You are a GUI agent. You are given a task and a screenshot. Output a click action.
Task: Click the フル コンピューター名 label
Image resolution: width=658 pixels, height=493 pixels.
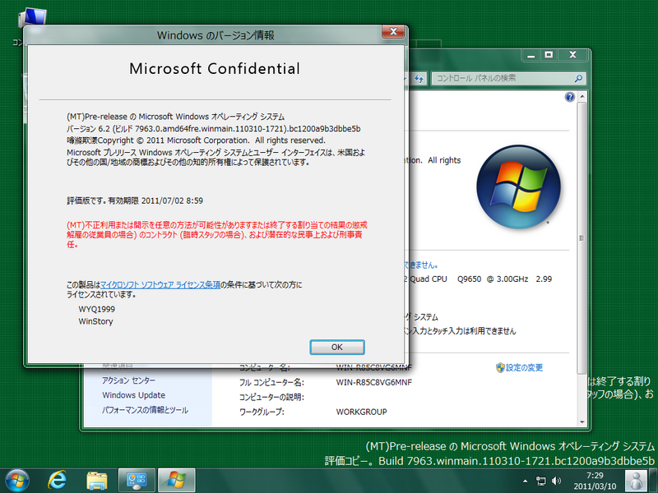pyautogui.click(x=271, y=382)
